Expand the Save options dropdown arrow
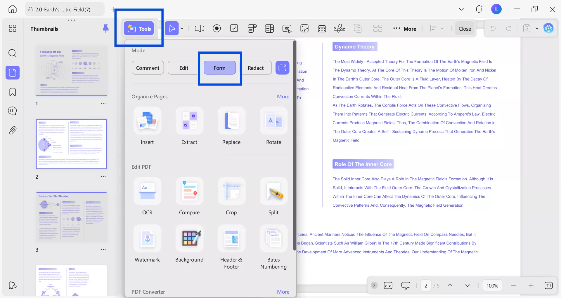The width and height of the screenshot is (561, 298). [x=537, y=28]
